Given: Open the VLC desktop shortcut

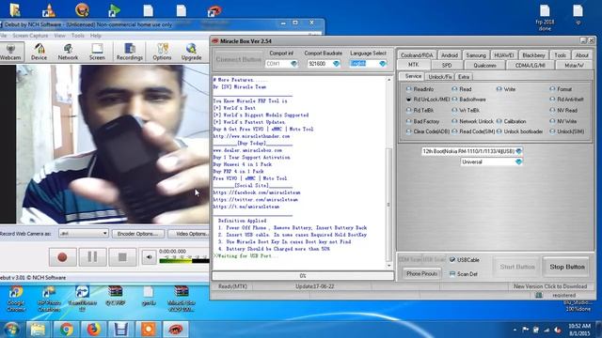Looking at the screenshot, I should [x=49, y=10].
